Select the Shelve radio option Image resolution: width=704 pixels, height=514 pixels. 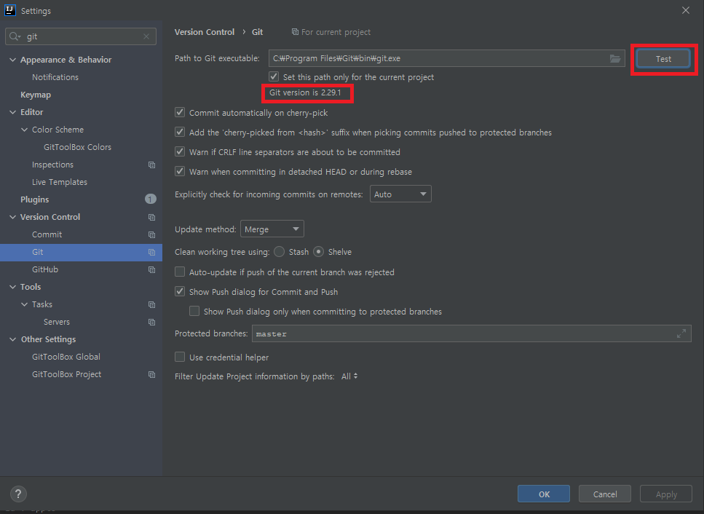(x=318, y=252)
